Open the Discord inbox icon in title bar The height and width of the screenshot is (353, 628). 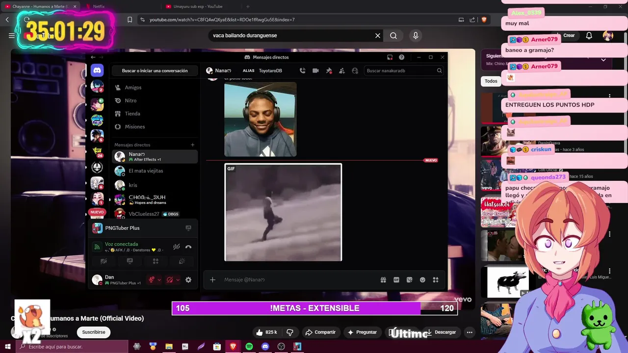pos(390,57)
